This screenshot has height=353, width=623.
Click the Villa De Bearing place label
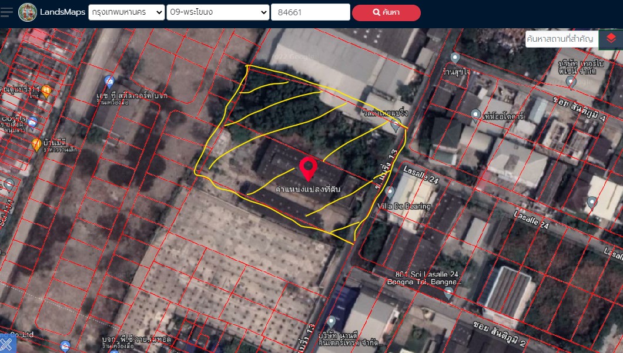point(404,206)
